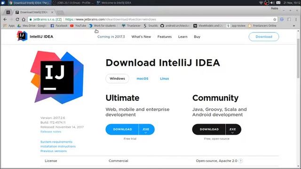The height and width of the screenshot is (169, 301).
Task: Open the android-architecture GitHub bookmark
Action: (174, 26)
